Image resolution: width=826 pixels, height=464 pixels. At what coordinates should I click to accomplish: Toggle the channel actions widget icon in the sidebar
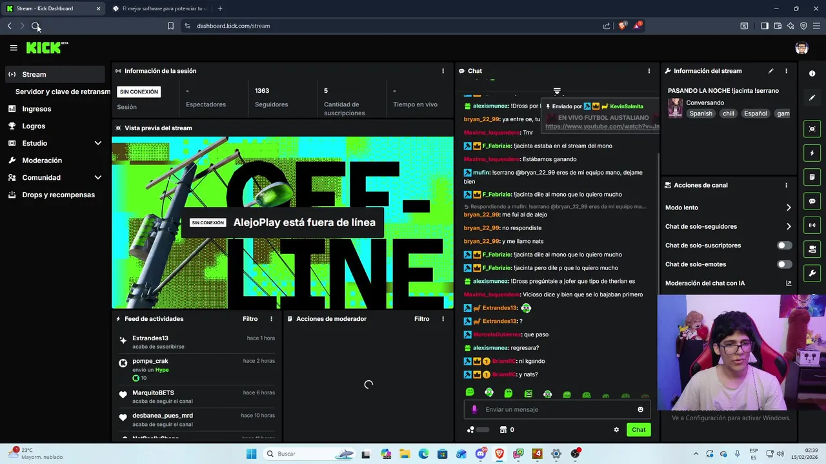pos(812,249)
